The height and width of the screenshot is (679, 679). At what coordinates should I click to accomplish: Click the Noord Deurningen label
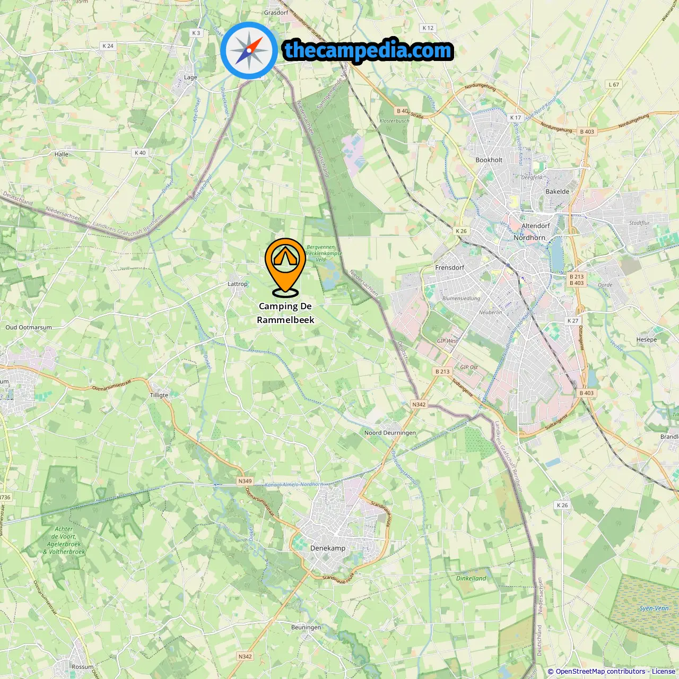390,432
